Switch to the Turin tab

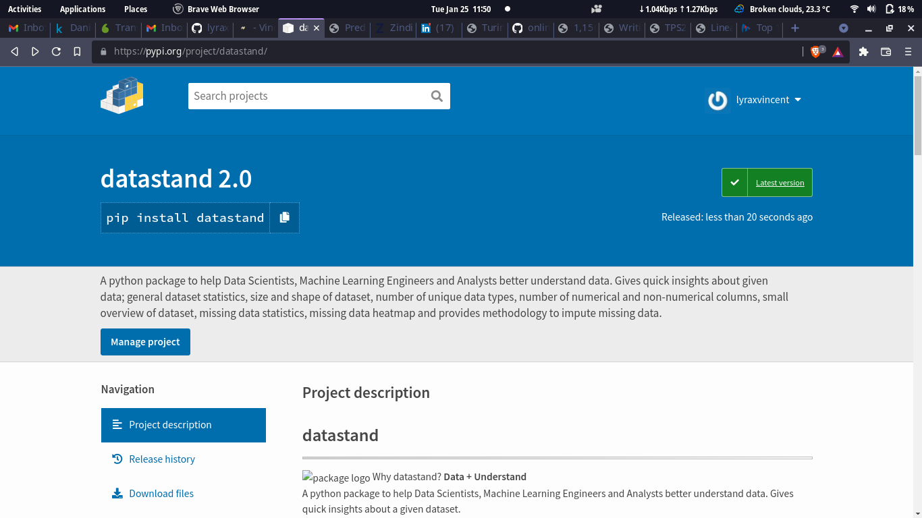tap(485, 28)
